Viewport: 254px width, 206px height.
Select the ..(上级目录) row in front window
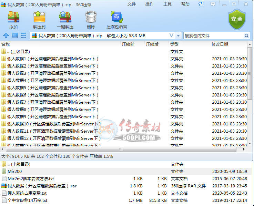point(124,52)
